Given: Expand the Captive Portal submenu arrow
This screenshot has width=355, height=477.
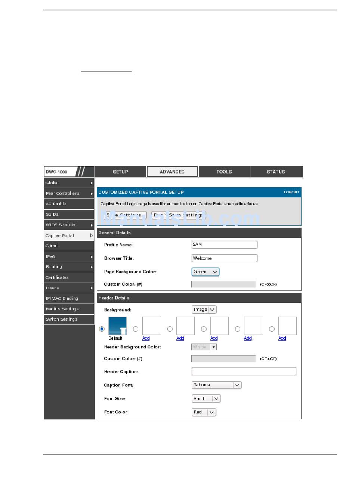Looking at the screenshot, I should tap(91, 236).
